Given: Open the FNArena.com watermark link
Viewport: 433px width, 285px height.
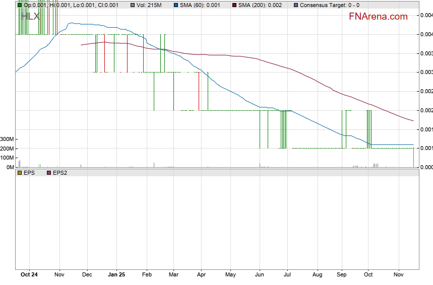Looking at the screenshot, I should click(x=378, y=17).
